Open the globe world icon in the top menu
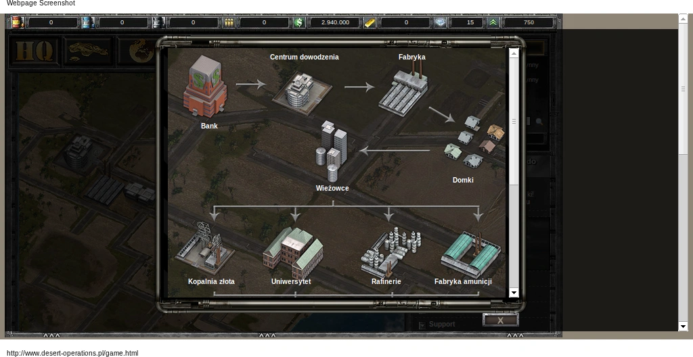693x357 pixels. (x=141, y=52)
